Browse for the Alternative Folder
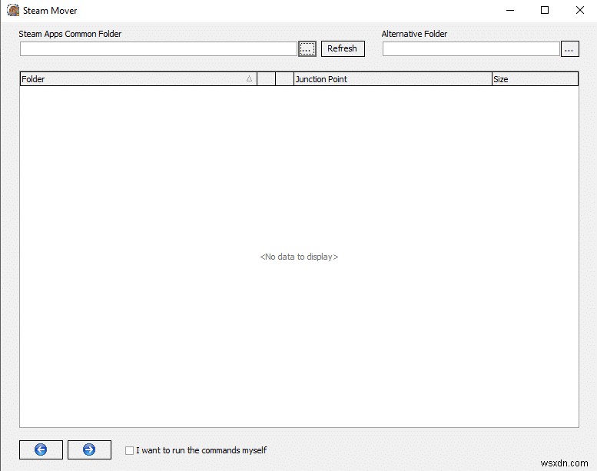Screen dimensions: 597x471 click(x=569, y=48)
